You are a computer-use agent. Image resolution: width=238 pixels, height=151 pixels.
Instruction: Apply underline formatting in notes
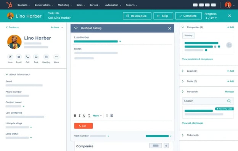point(84,116)
